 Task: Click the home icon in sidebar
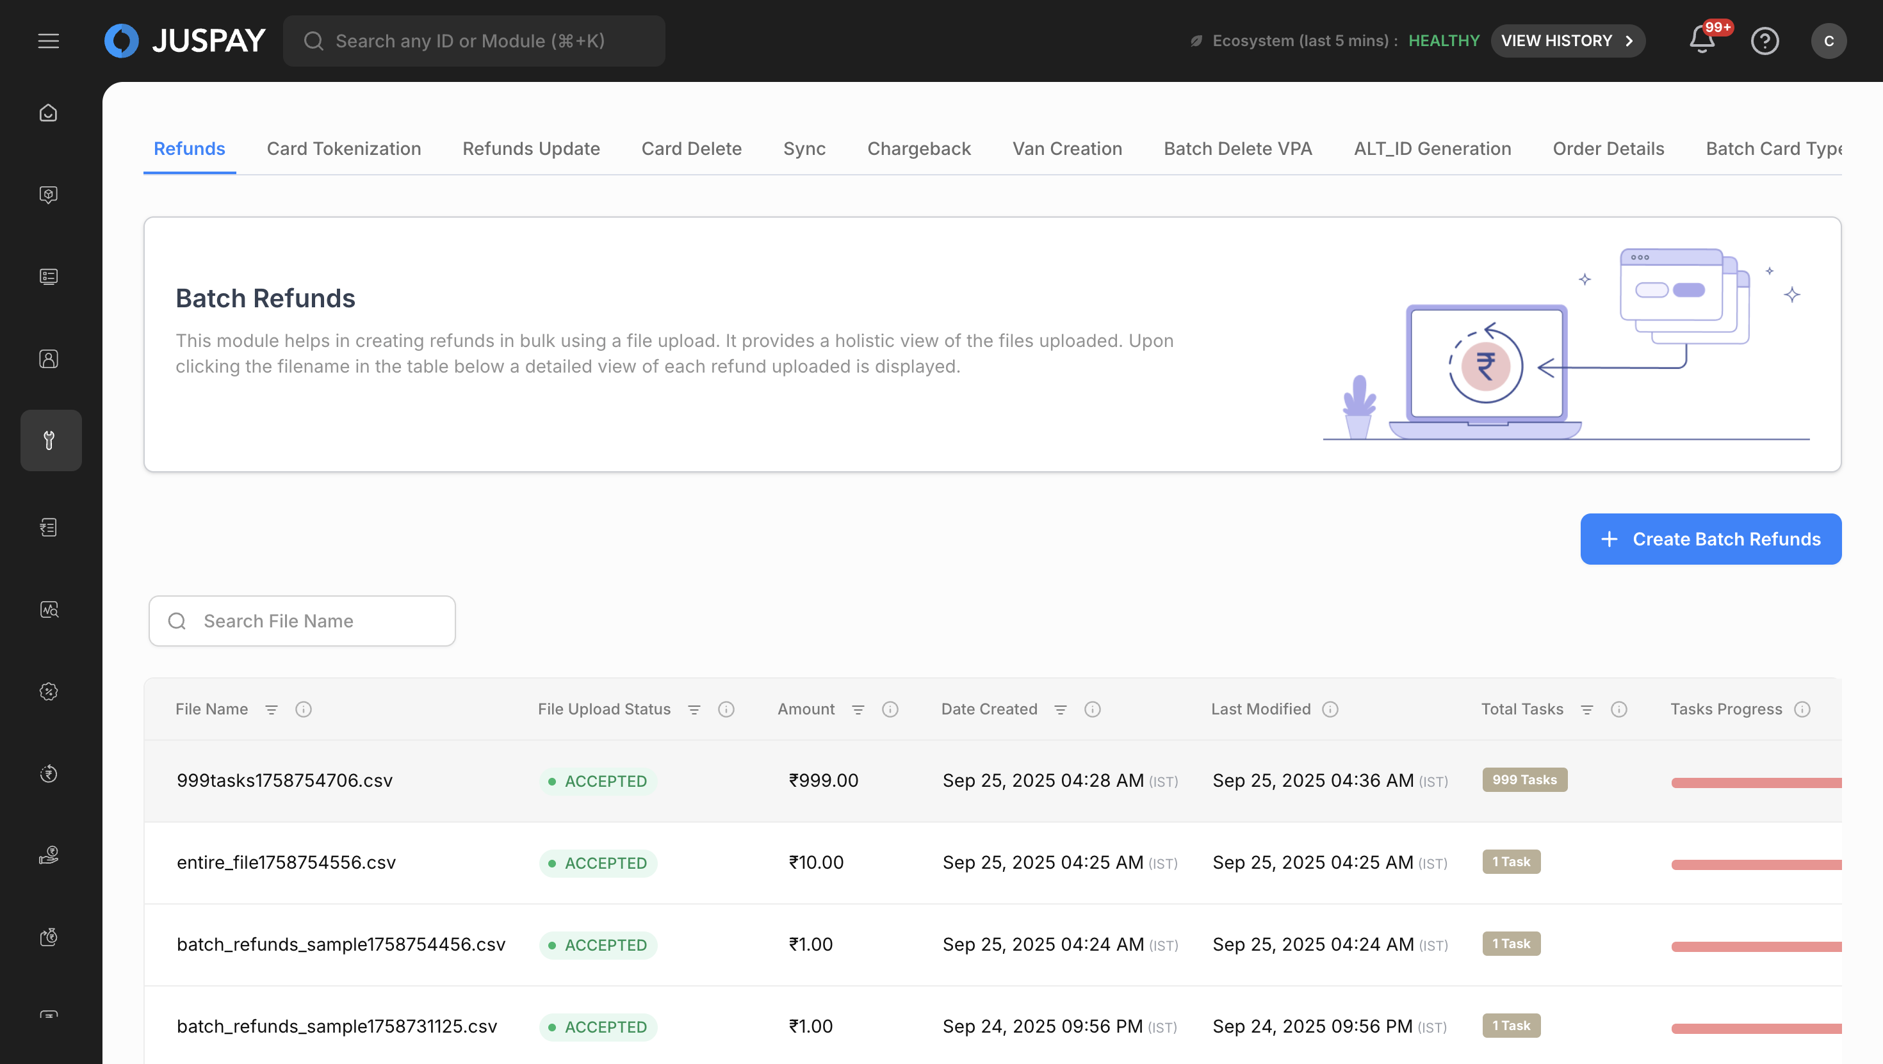tap(48, 113)
